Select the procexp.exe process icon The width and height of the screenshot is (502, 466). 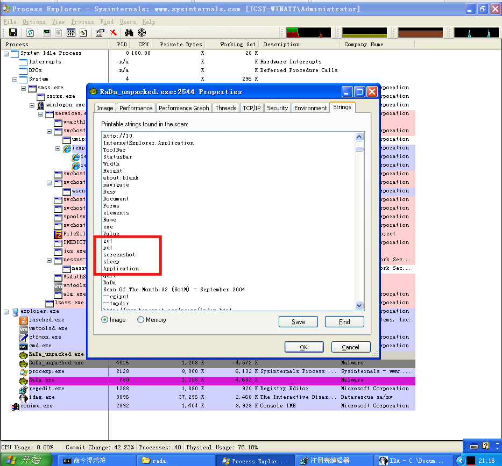click(24, 371)
